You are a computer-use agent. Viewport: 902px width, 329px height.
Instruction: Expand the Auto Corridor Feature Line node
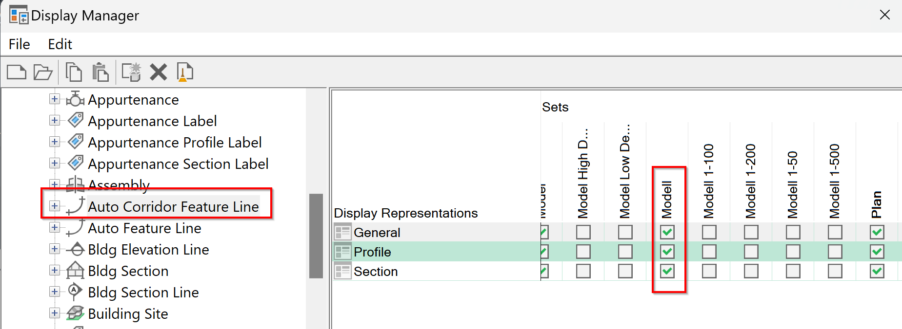[55, 206]
